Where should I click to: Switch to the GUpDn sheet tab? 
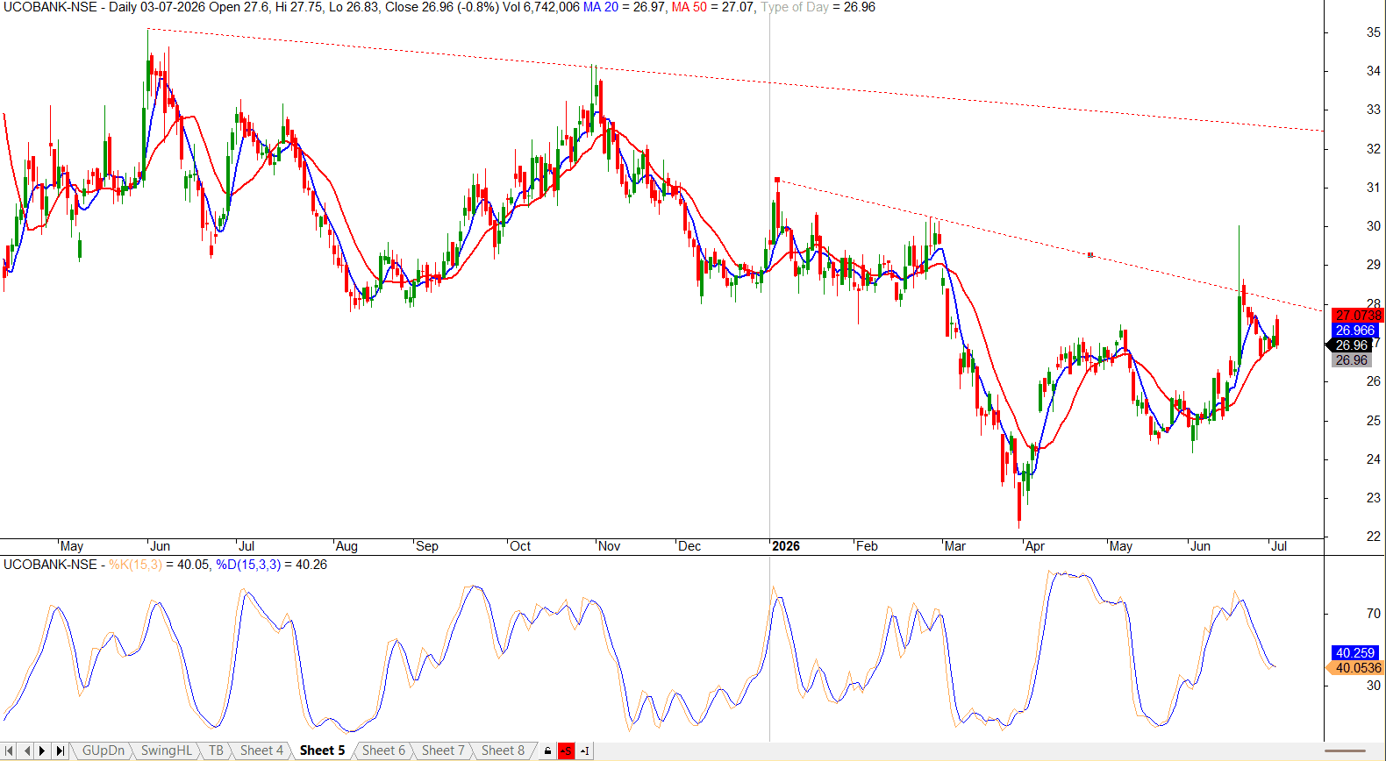tap(103, 750)
